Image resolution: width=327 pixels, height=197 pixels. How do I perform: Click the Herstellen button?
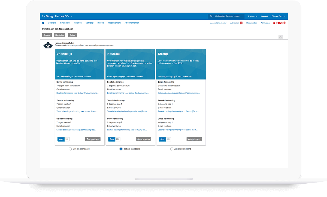(x=59, y=35)
